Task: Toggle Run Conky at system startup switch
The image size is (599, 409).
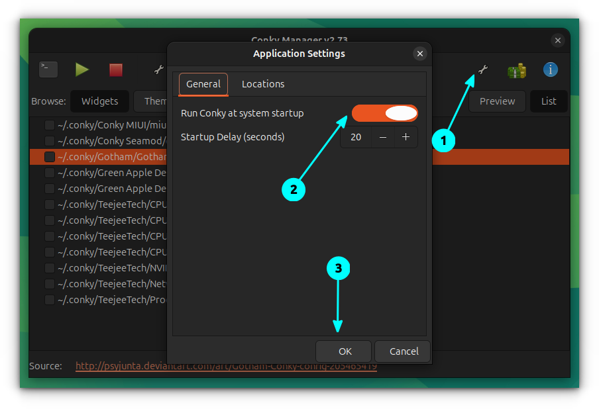Action: tap(384, 113)
